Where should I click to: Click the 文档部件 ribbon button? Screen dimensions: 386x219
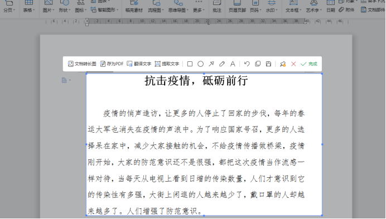373,10
